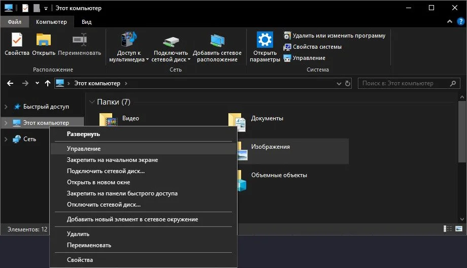This screenshot has width=467, height=268.
Task: Switch to large icons view in status bar
Action: (x=459, y=229)
